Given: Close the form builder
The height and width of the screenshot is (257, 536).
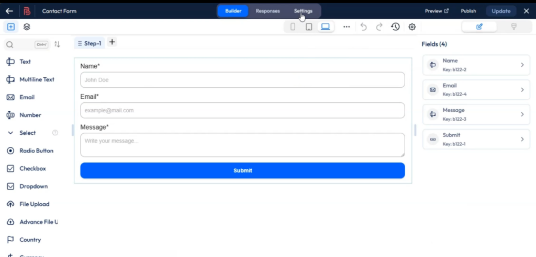Looking at the screenshot, I should click(527, 11).
